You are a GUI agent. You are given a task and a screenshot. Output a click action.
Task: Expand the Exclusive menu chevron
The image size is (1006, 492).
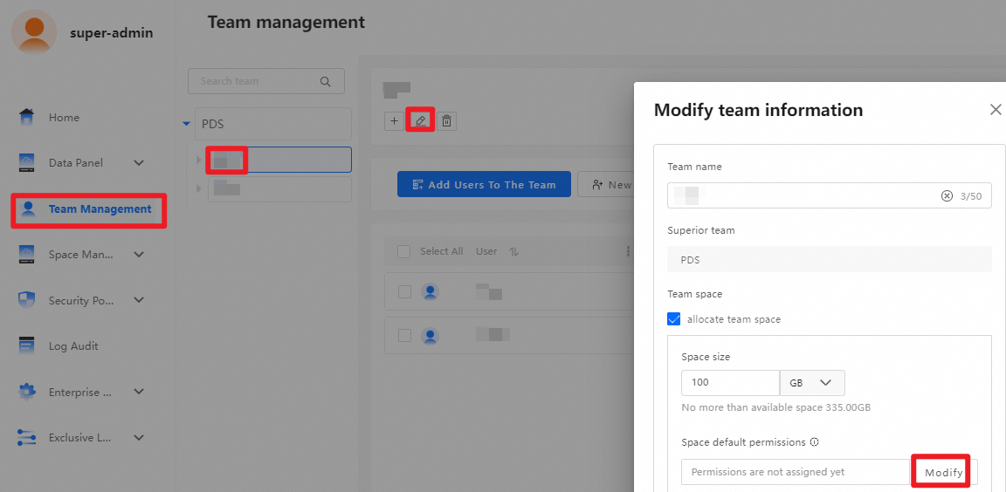(139, 438)
